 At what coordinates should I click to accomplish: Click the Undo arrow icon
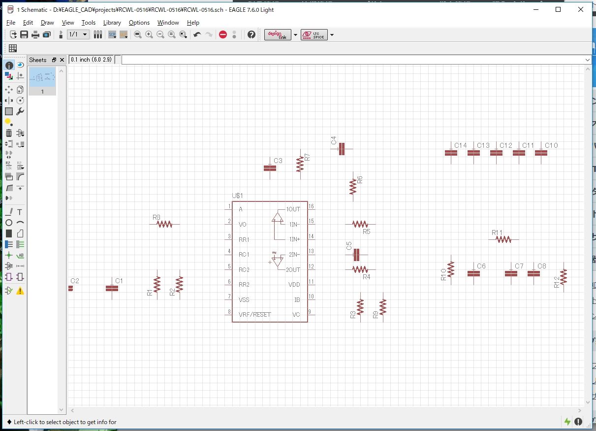point(197,34)
